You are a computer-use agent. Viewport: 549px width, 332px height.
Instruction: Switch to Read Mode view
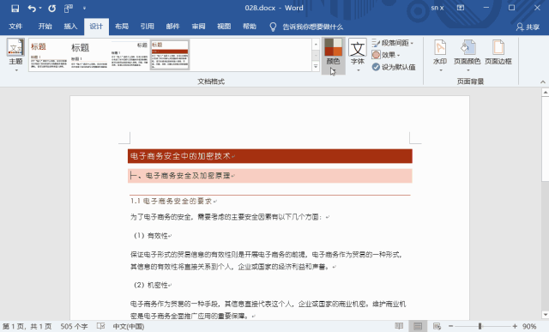click(399, 326)
